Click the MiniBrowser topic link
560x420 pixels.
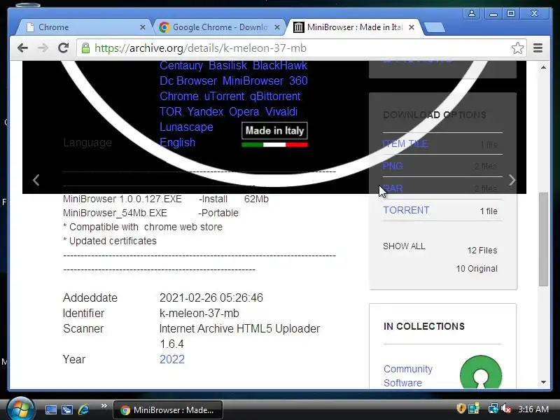point(253,80)
